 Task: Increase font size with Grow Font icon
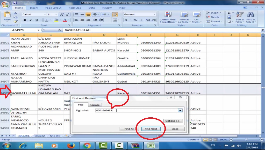click(x=62, y=15)
